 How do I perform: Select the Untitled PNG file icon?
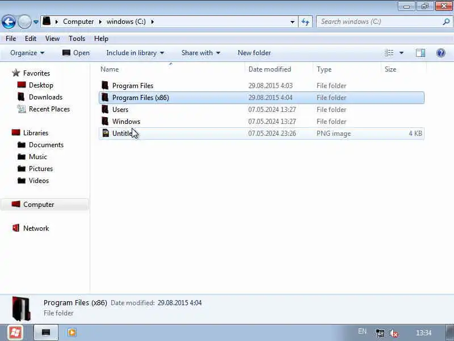106,133
